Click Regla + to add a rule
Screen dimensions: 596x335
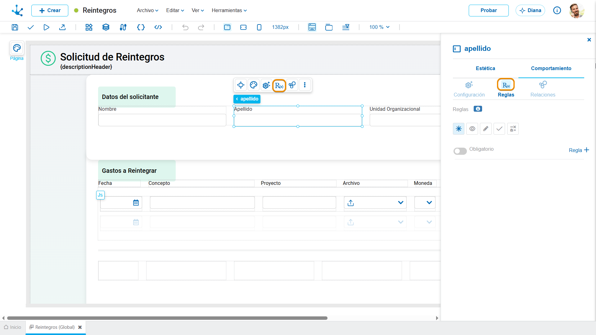click(579, 150)
